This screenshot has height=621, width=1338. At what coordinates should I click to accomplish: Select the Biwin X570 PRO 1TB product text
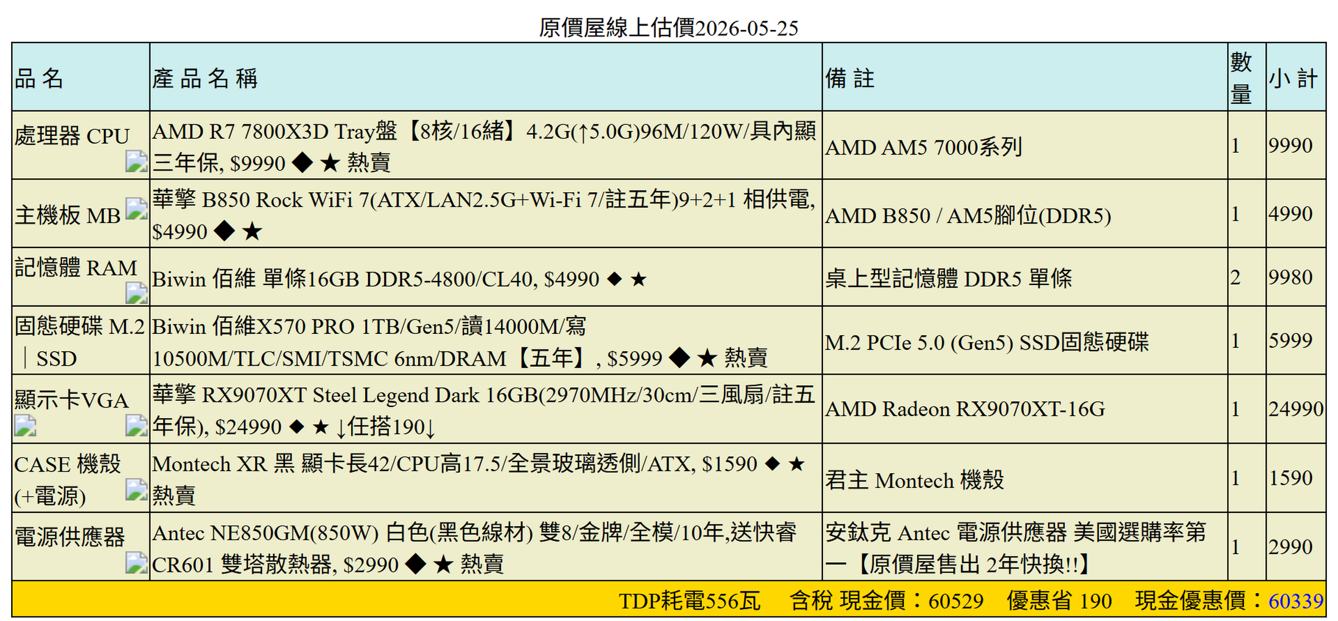tap(460, 342)
